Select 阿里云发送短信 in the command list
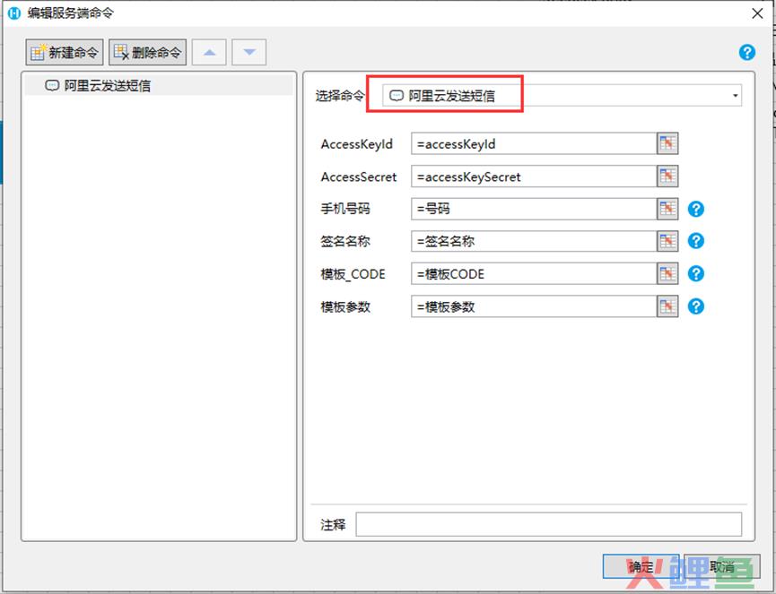Viewport: 776px width, 594px height. [159, 85]
